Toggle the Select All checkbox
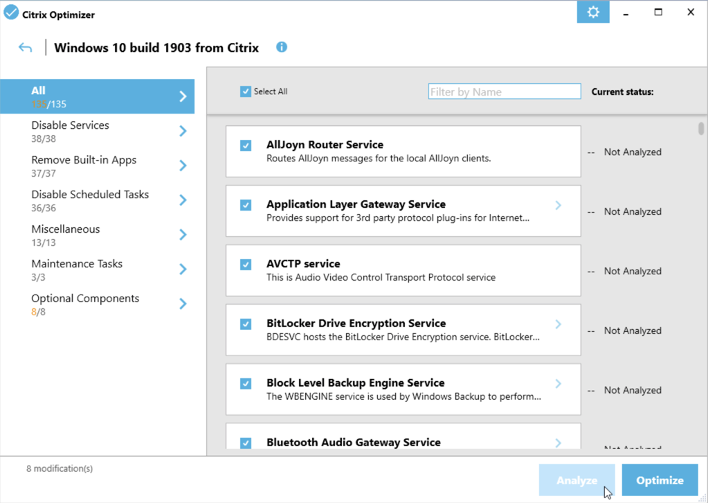Image resolution: width=708 pixels, height=503 pixels. pyautogui.click(x=245, y=91)
